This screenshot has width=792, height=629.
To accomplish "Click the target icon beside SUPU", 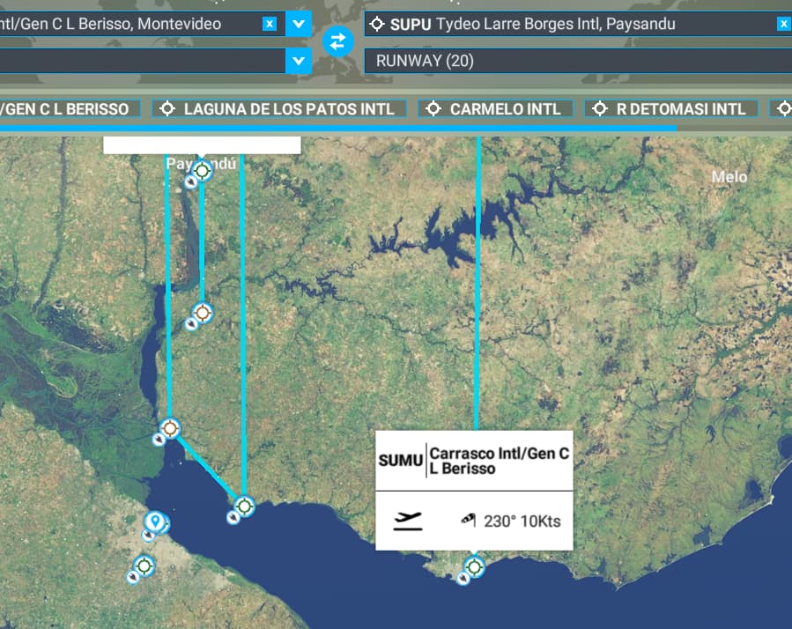I will click(x=378, y=24).
